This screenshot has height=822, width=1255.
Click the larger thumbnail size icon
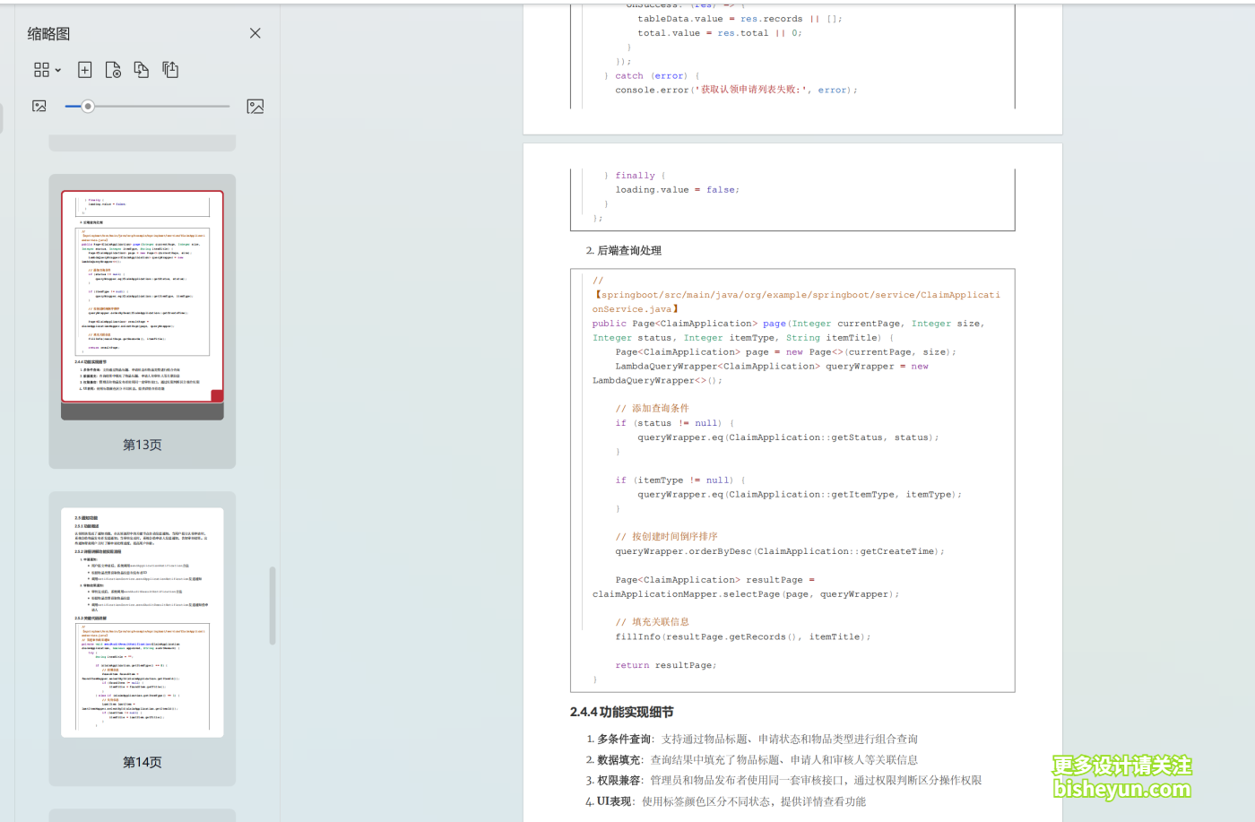click(255, 106)
